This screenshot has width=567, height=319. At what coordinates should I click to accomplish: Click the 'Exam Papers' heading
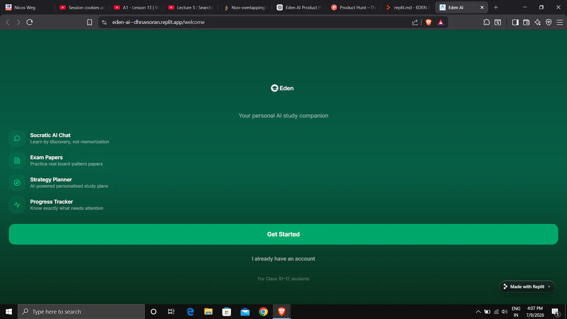46,157
